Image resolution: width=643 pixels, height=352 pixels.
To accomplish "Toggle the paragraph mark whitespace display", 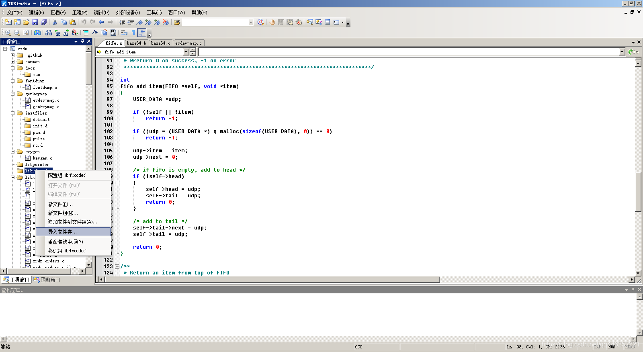I will (x=133, y=33).
